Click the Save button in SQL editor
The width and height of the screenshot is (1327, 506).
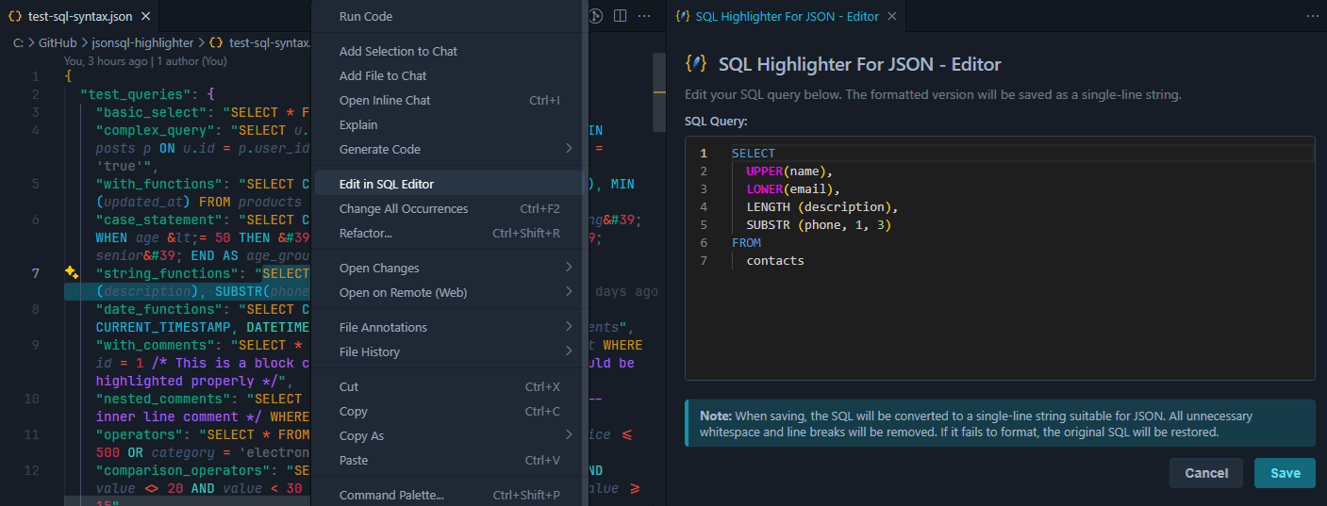click(x=1285, y=473)
